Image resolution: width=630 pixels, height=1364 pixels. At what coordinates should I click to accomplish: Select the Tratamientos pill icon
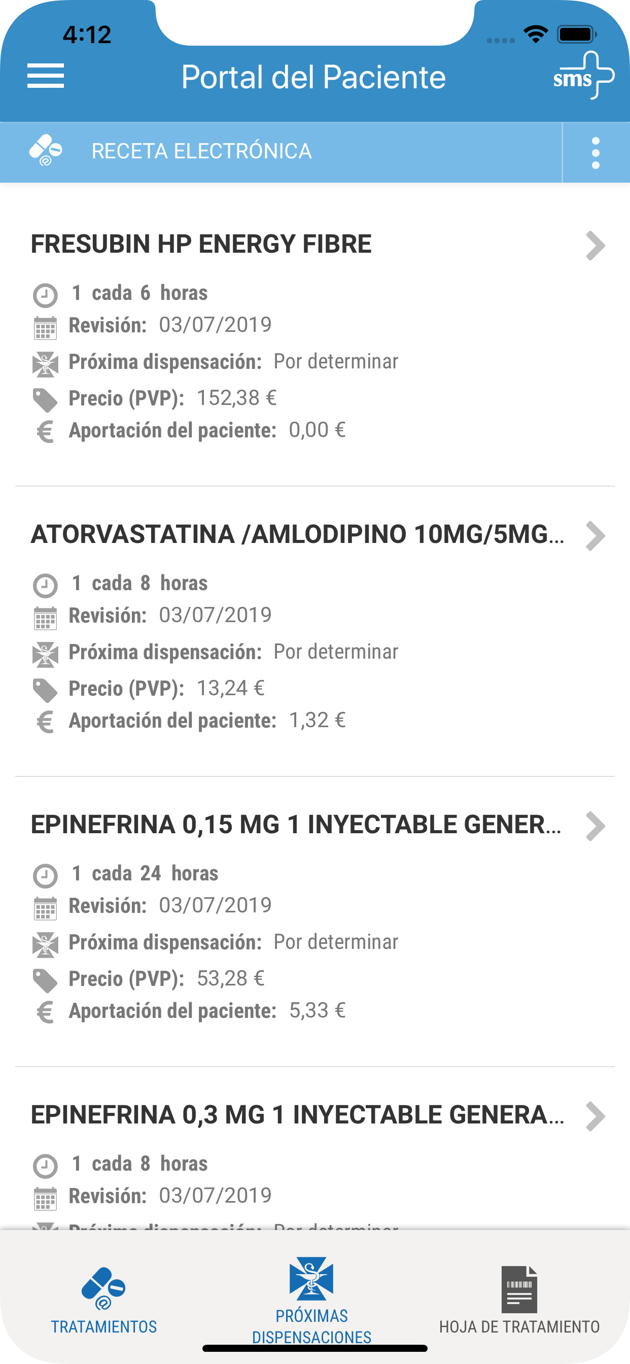[x=103, y=1288]
